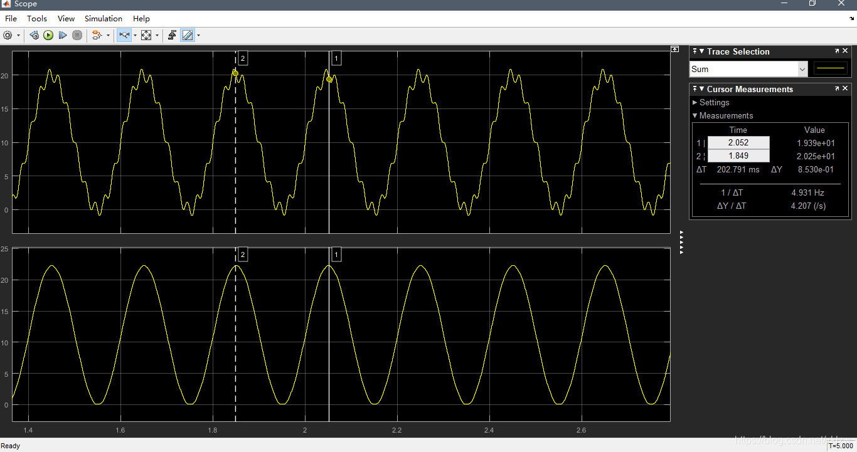Click the yellow trace line swatch
The image size is (857, 452).
click(x=830, y=69)
